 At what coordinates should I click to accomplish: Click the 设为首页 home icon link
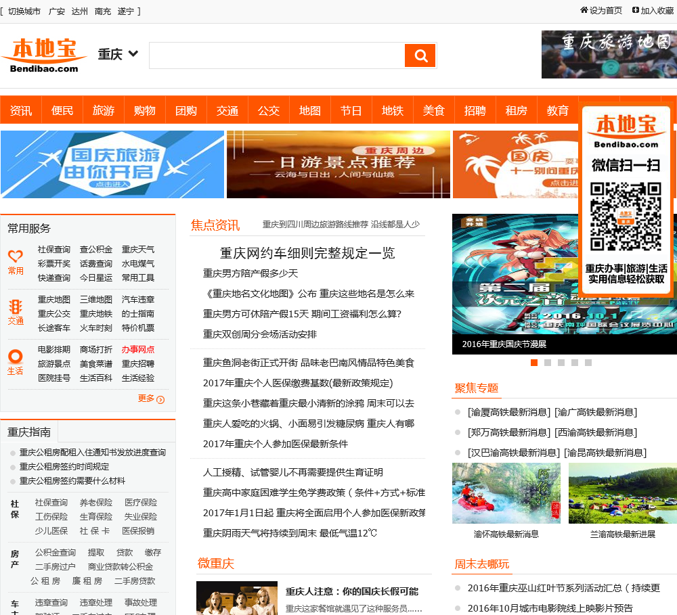click(x=601, y=10)
